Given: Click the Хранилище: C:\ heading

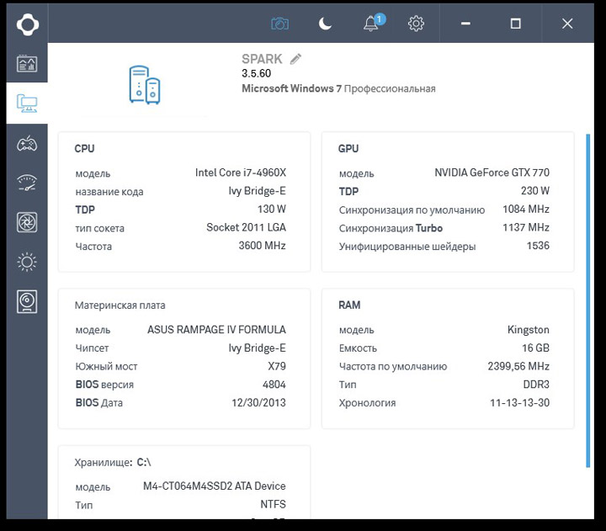Looking at the screenshot, I should pos(113,462).
